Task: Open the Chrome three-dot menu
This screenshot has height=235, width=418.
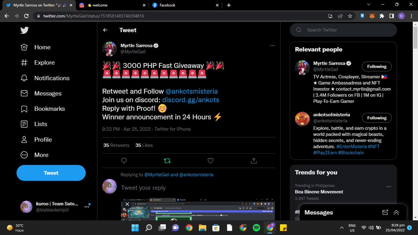Action: click(x=411, y=16)
